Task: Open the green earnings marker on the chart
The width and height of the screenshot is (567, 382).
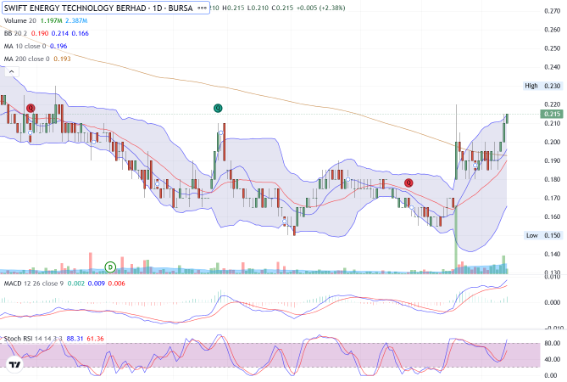Action: (218, 108)
